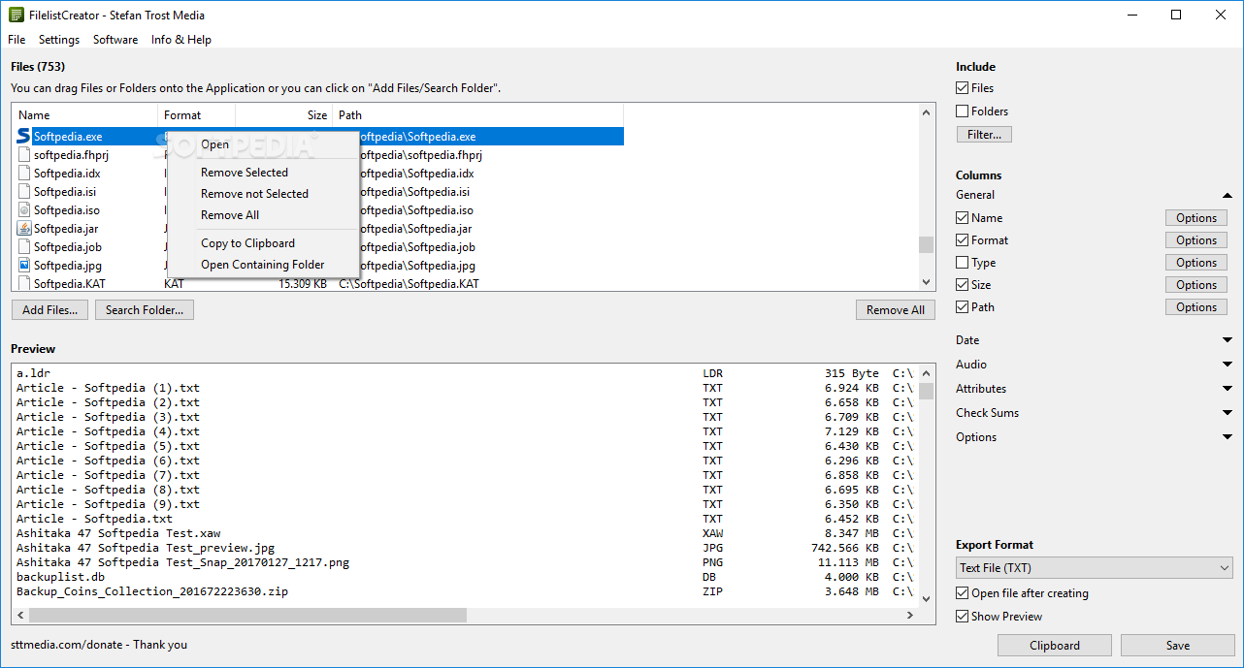Viewport: 1244px width, 668px height.
Task: Click the file list scroll down arrow
Action: [927, 282]
